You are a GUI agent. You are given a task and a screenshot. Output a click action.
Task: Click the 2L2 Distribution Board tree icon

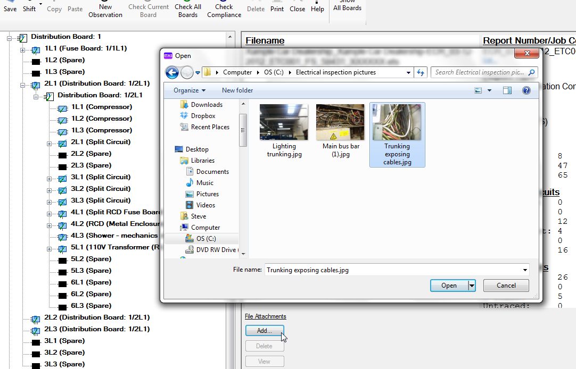pyautogui.click(x=36, y=319)
